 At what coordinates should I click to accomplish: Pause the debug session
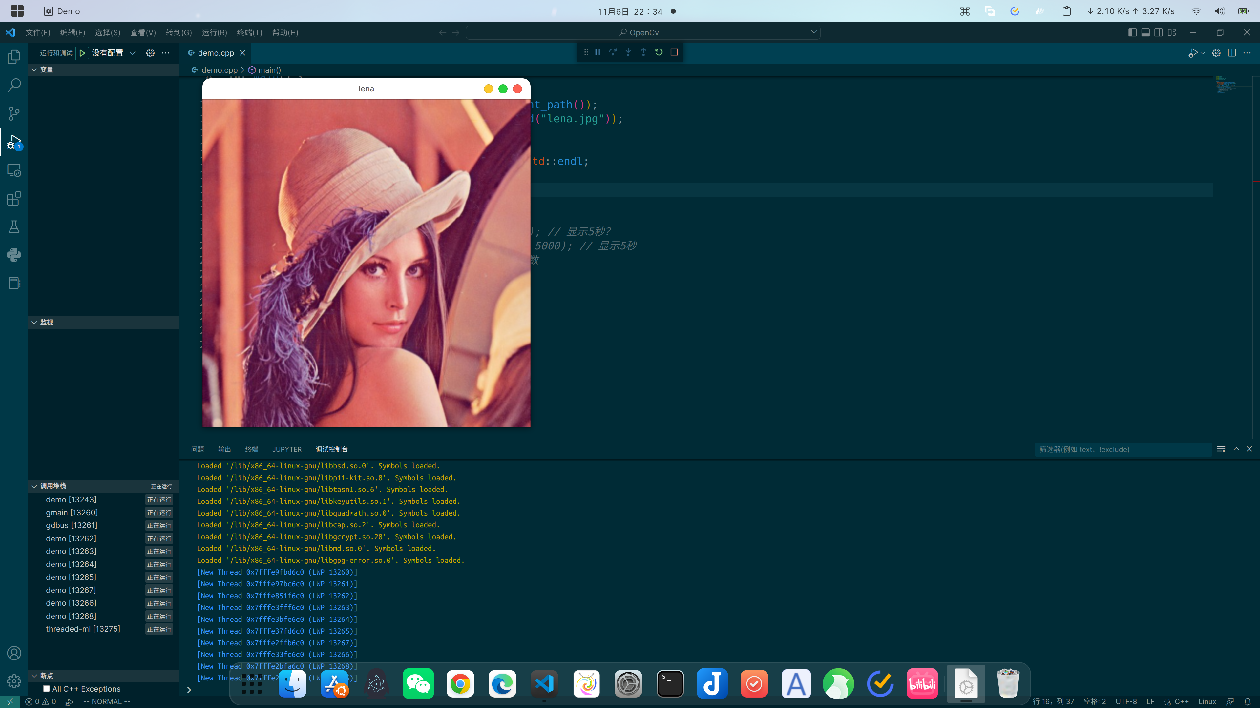pyautogui.click(x=597, y=52)
